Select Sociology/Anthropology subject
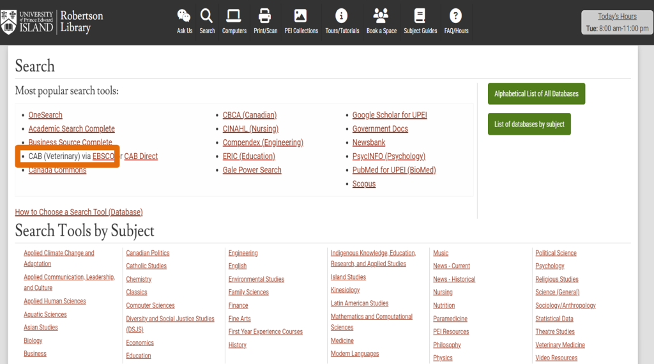The image size is (654, 364). 566,306
